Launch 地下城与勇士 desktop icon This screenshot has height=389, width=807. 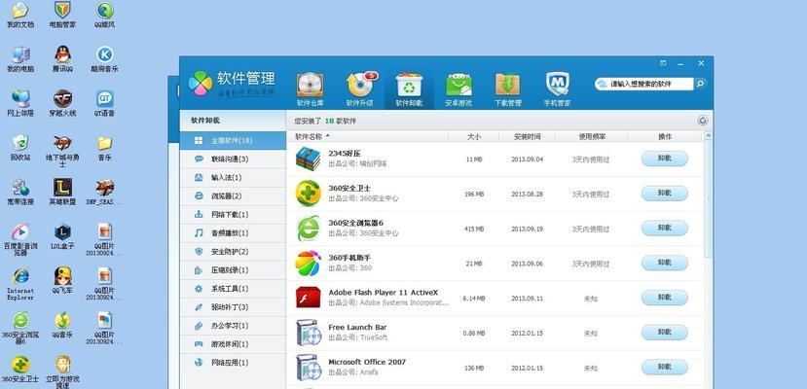click(62, 151)
